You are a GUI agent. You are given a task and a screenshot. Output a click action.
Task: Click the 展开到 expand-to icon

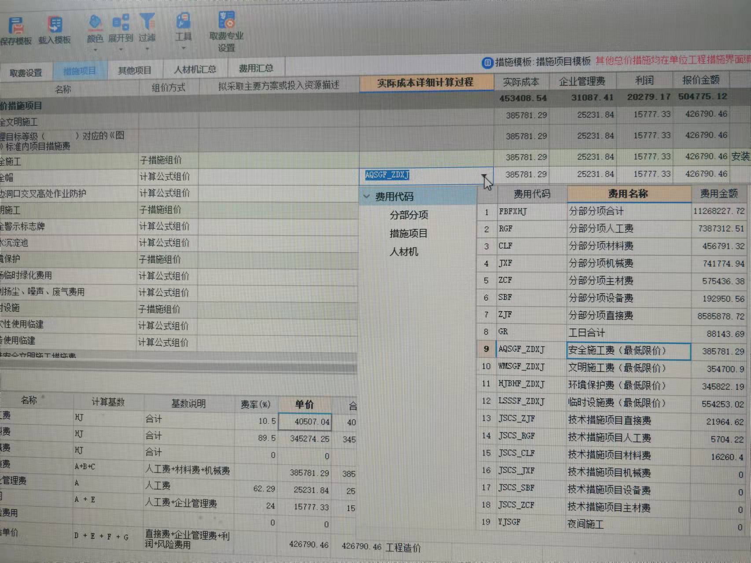coord(121,23)
